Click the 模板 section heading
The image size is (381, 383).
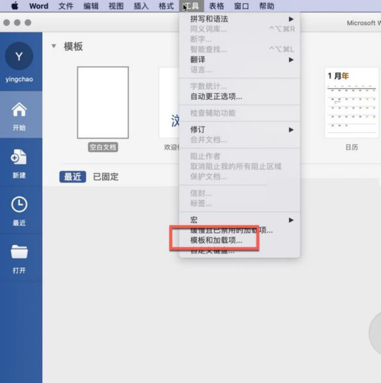coord(73,47)
